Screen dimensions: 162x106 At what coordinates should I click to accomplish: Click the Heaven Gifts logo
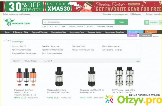point(17,22)
